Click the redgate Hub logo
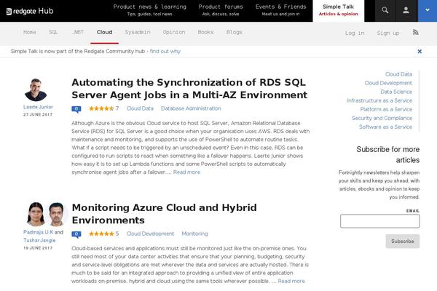Screen dimensions: 437x291 coord(30,11)
